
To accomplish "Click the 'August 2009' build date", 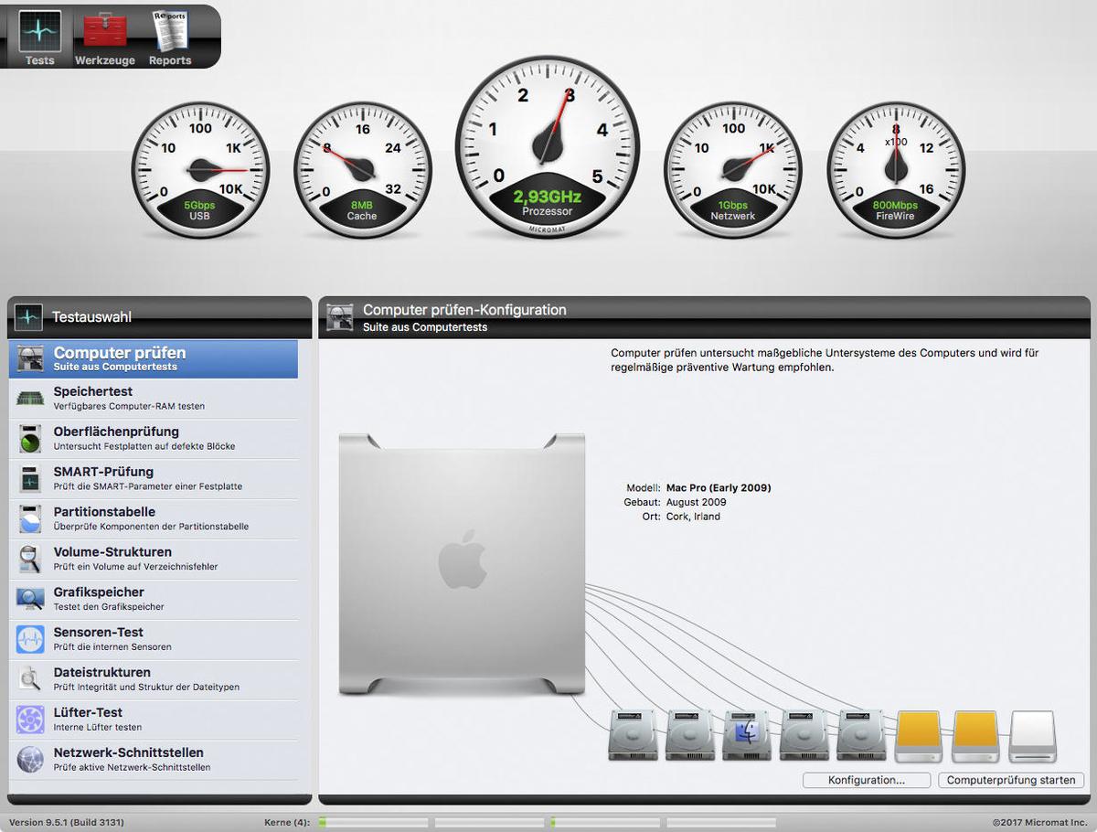I will point(697,502).
